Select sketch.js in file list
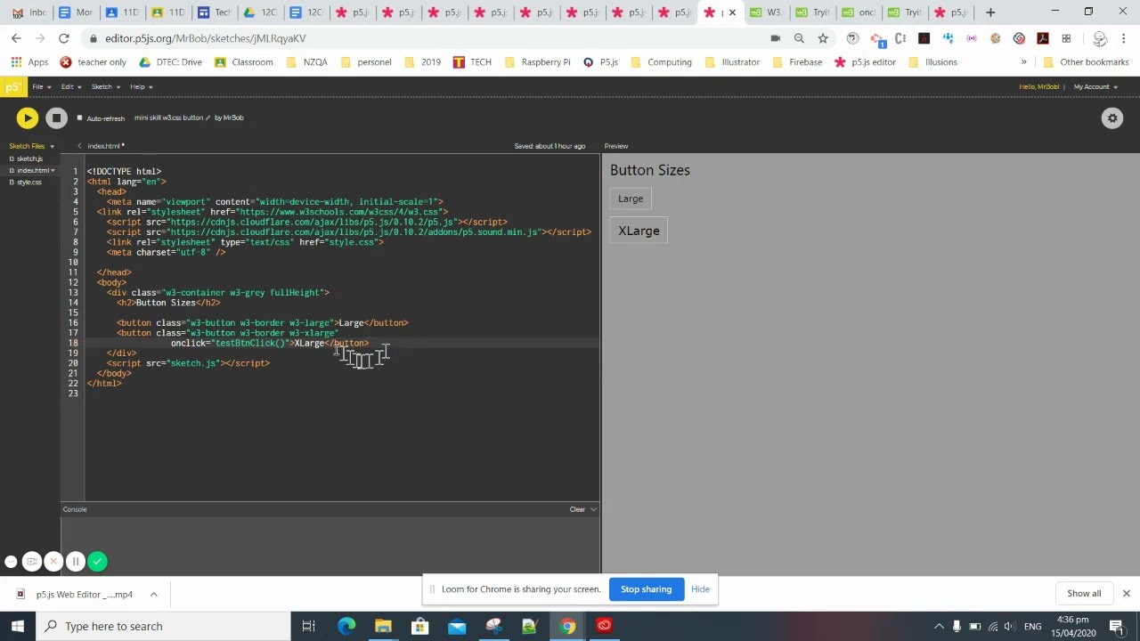 pyautogui.click(x=29, y=158)
